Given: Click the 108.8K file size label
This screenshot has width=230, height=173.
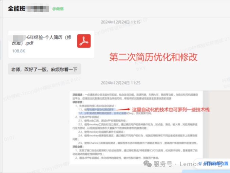Looking at the screenshot, I should point(19,51).
